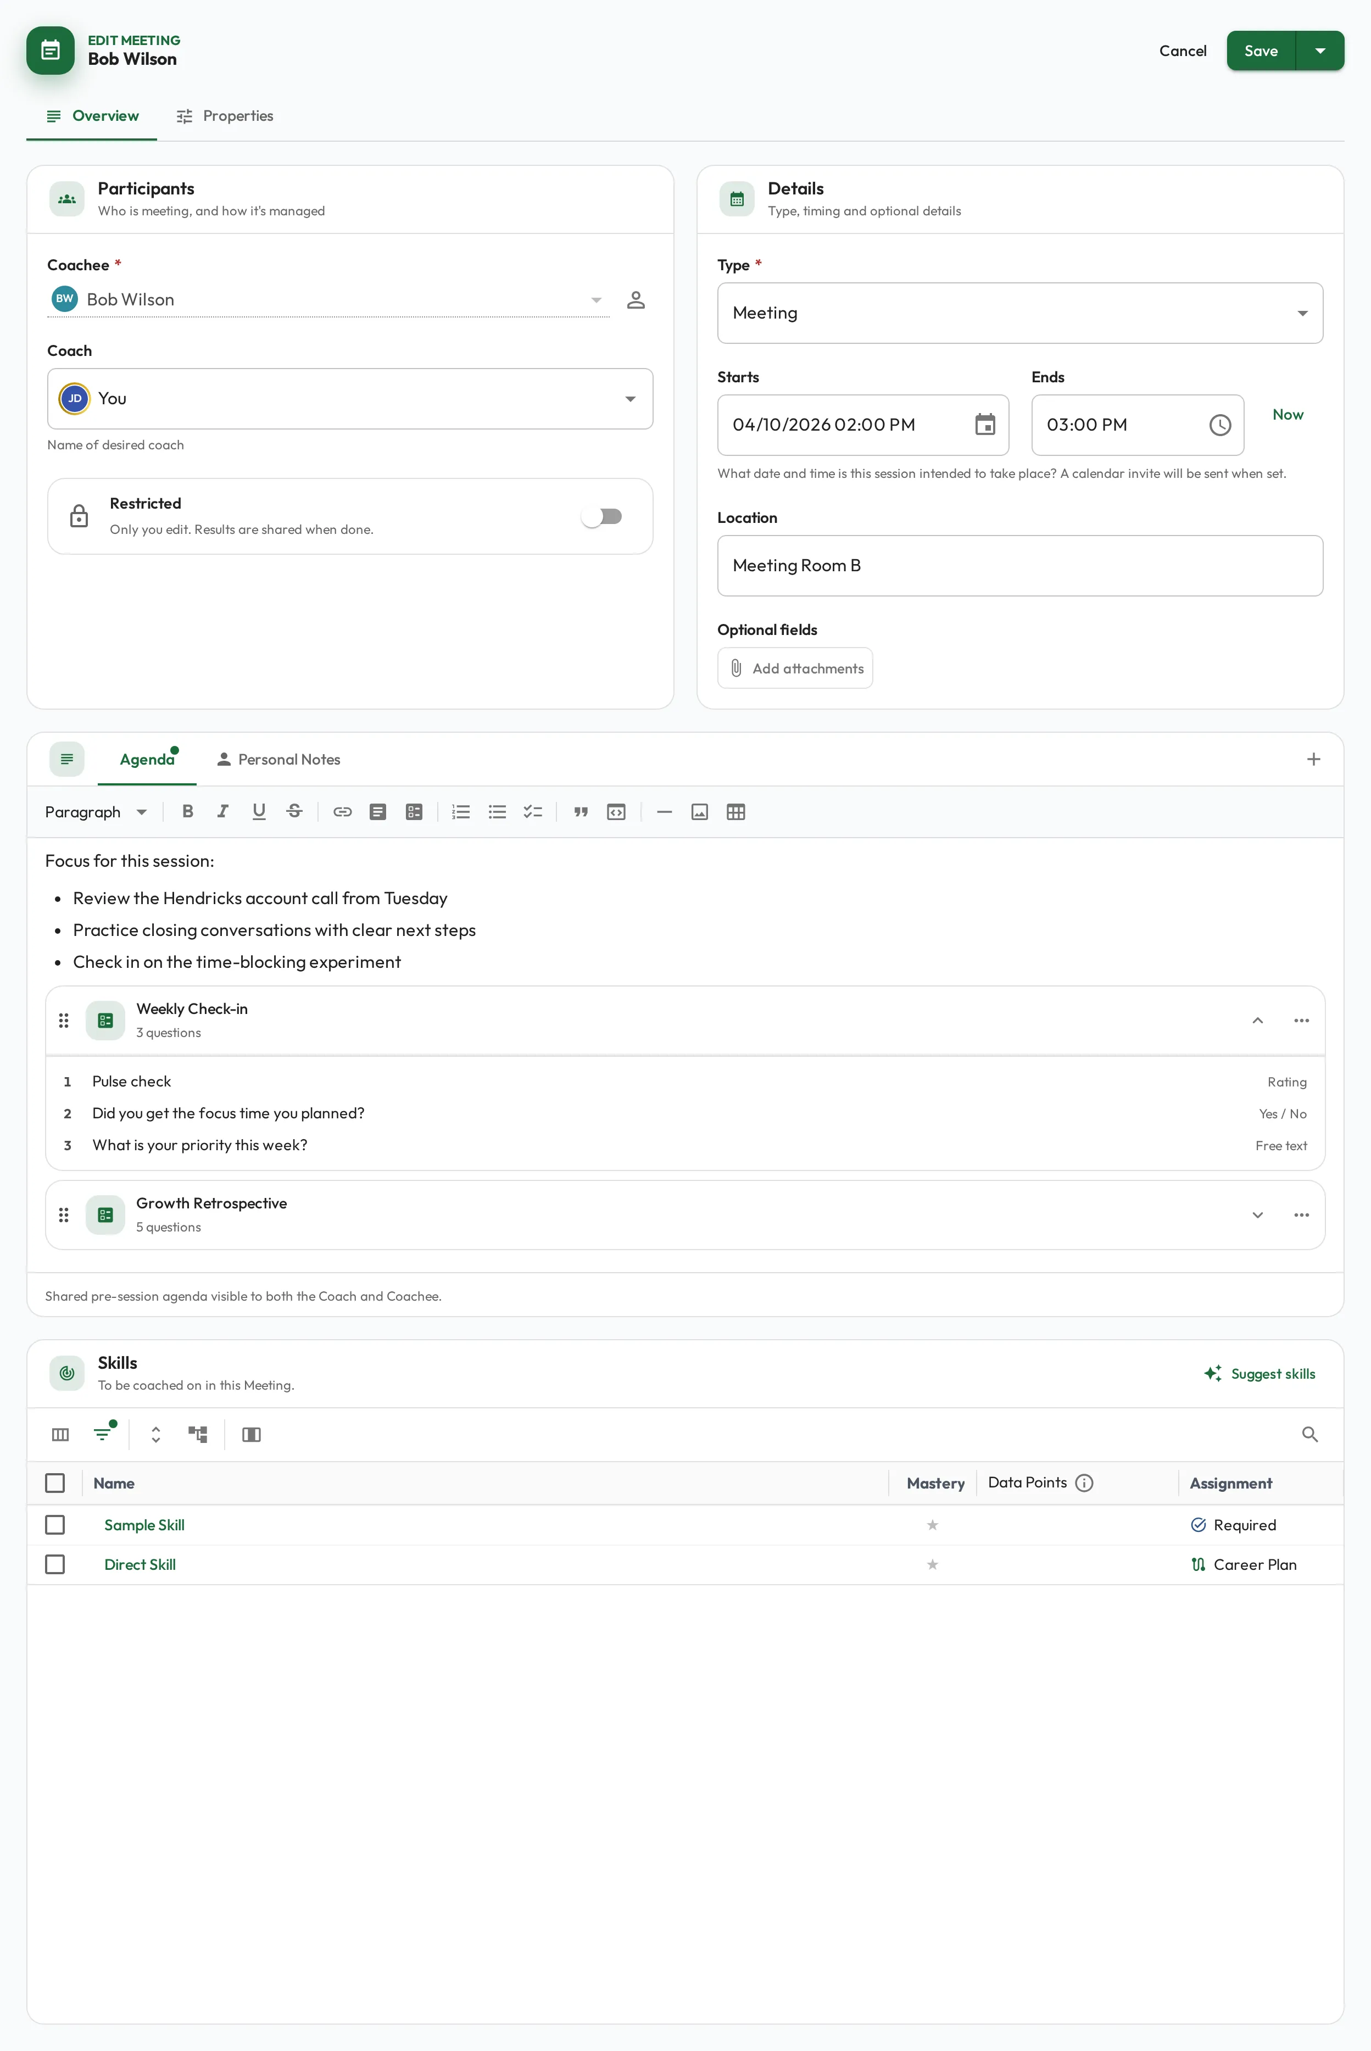Click the add plus icon in agenda header

coord(1313,760)
